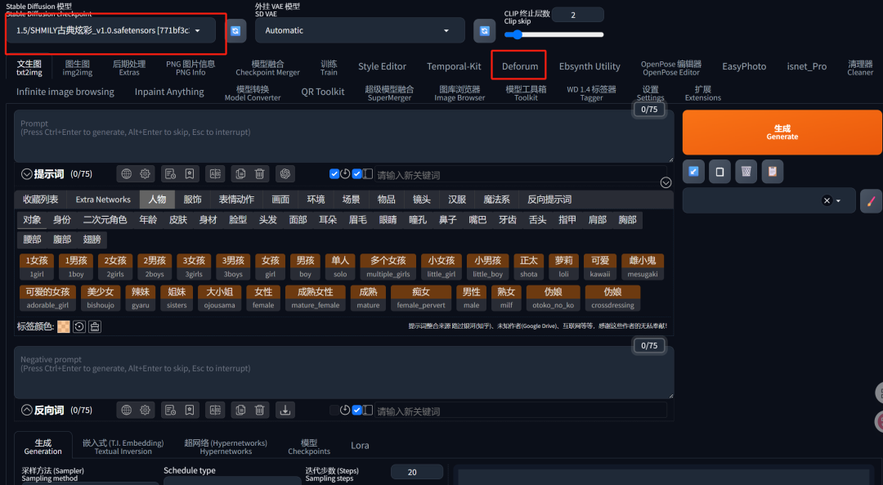Click the blank notepad icon under Generate

pos(719,172)
